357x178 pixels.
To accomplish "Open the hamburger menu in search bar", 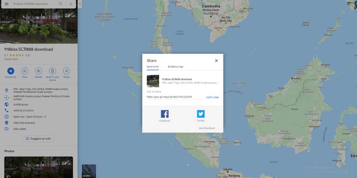I will (x=7, y=4).
